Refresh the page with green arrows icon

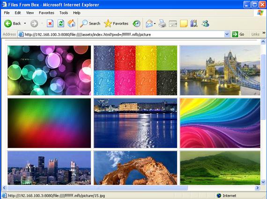61,23
